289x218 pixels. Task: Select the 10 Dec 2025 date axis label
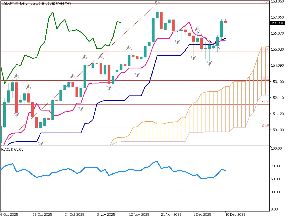pos(235,215)
